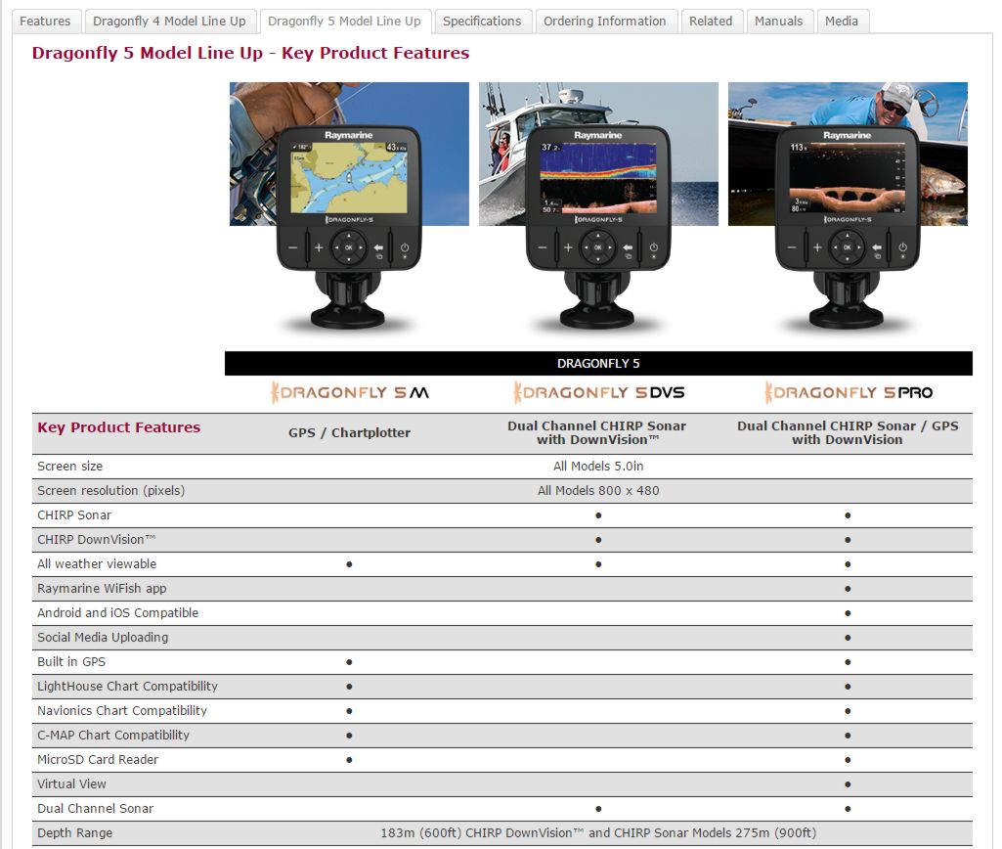Viewport: 1002px width, 849px height.
Task: Click the Dragonfly 5PRO product image
Action: (848, 207)
